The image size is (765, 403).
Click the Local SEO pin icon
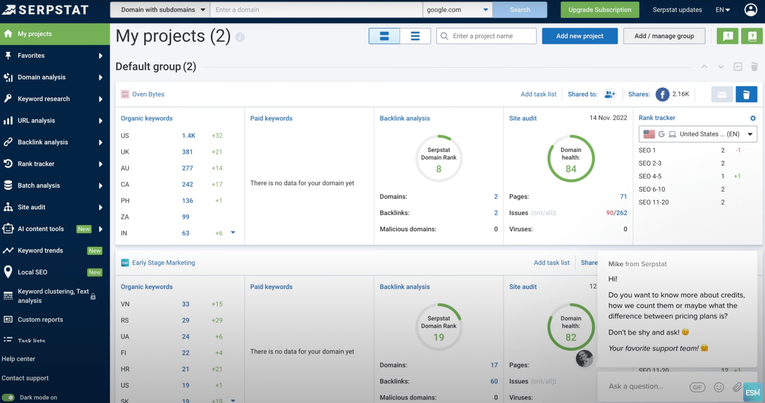tap(8, 272)
